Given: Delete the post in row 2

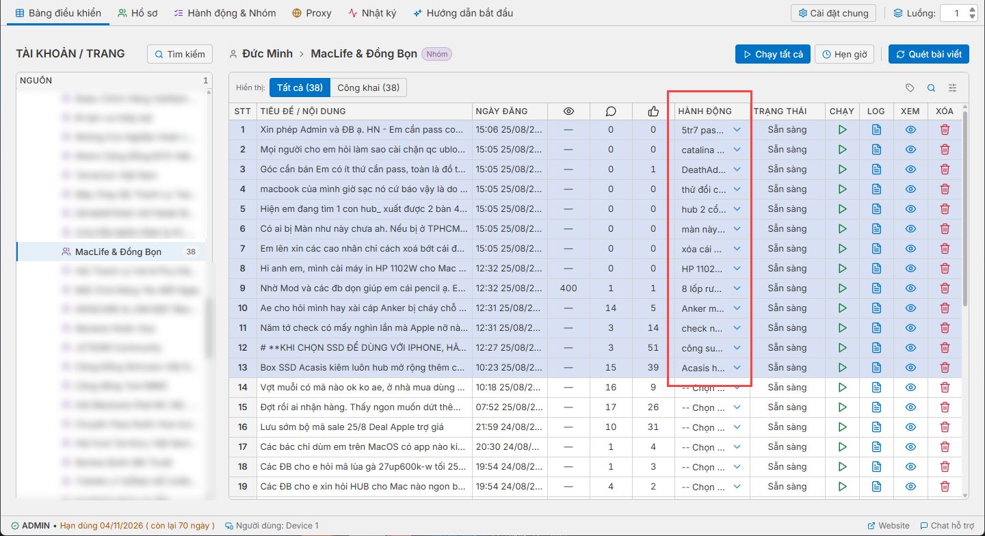Looking at the screenshot, I should click(x=945, y=150).
